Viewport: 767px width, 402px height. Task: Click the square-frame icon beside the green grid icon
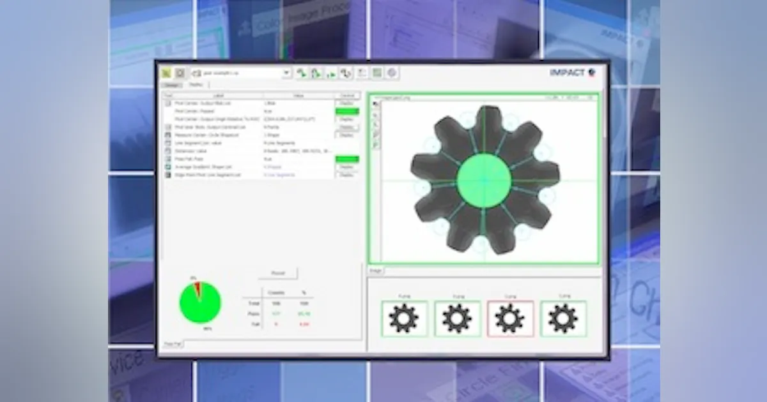(180, 73)
